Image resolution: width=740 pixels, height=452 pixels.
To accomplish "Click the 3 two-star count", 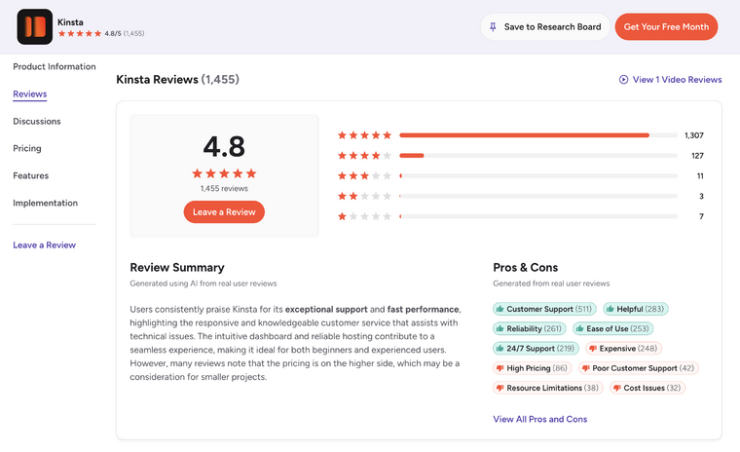I will click(701, 196).
